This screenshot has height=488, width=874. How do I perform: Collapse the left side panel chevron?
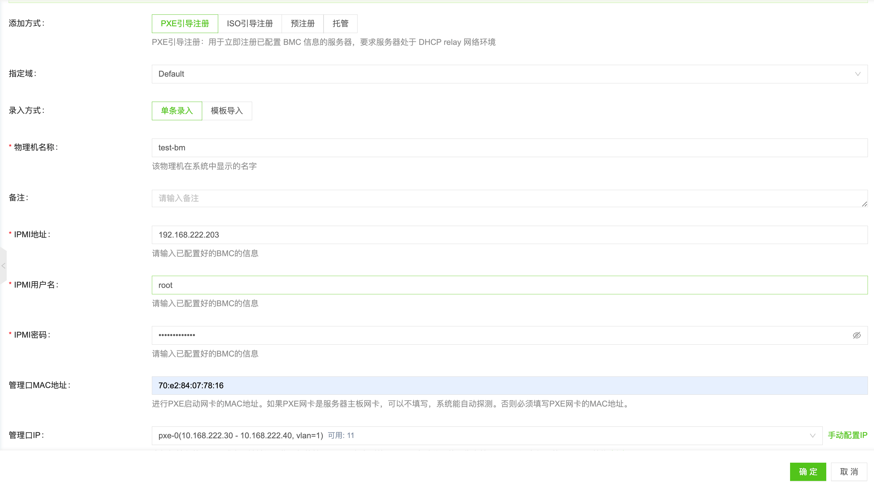coord(4,266)
